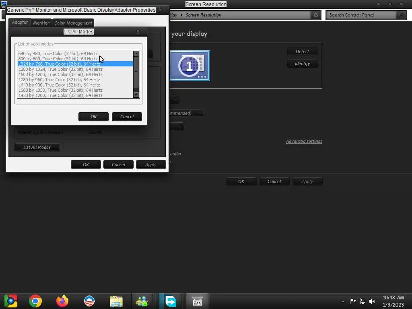Open the store-like taskbar icon
This screenshot has height=309, width=412.
pyautogui.click(x=197, y=301)
